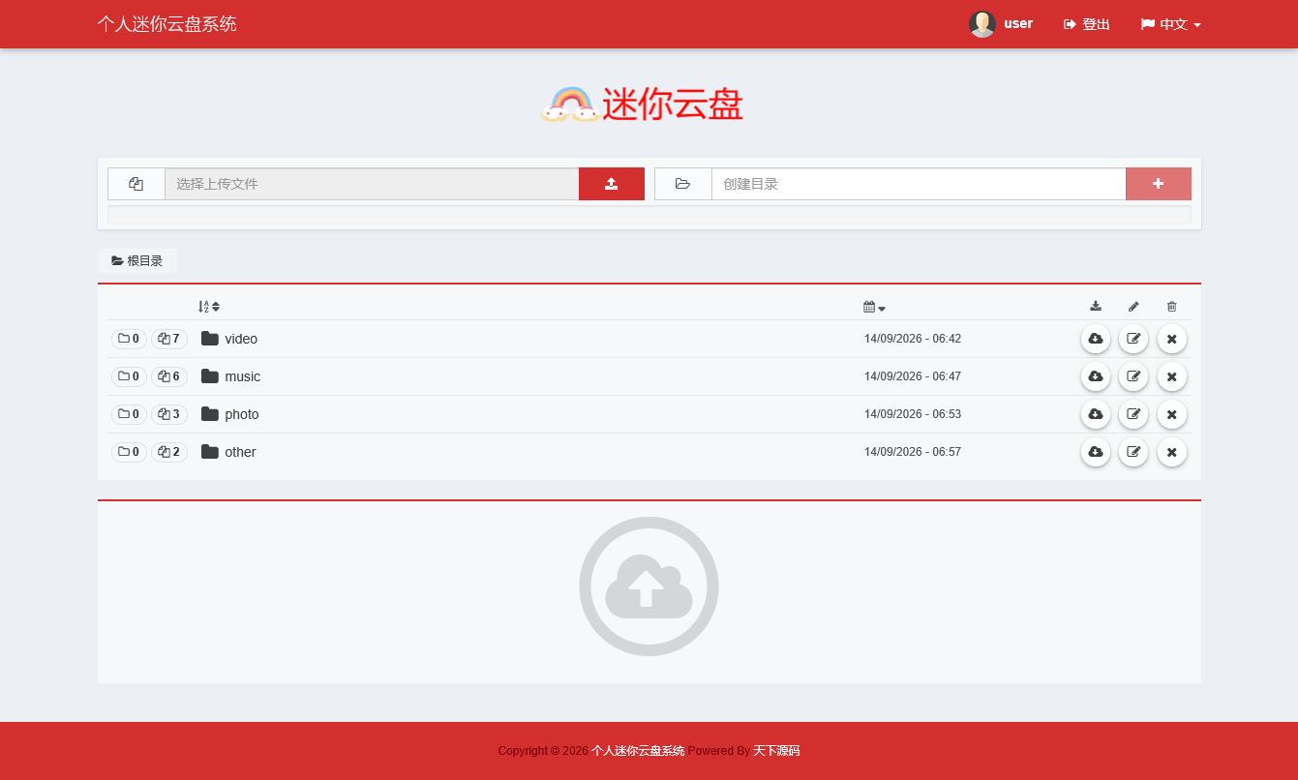Sort files by name using A-Z toggle

tap(208, 307)
